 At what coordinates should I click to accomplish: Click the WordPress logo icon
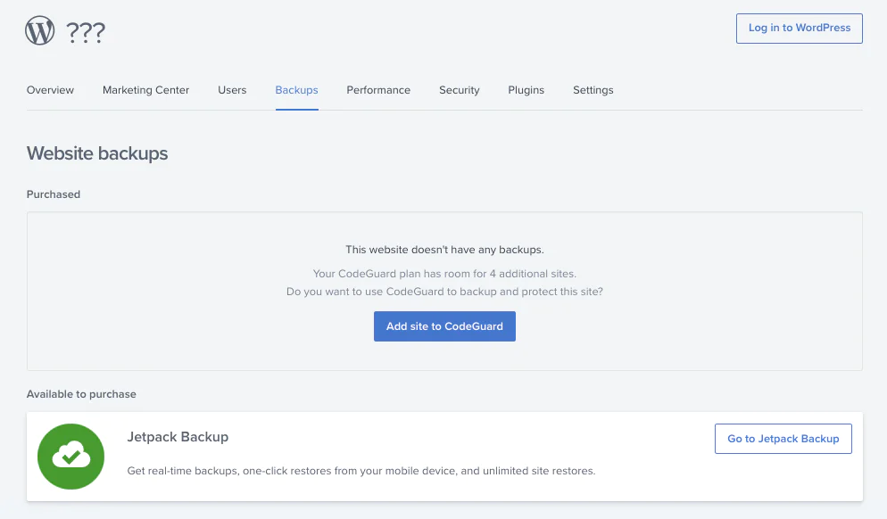[39, 30]
